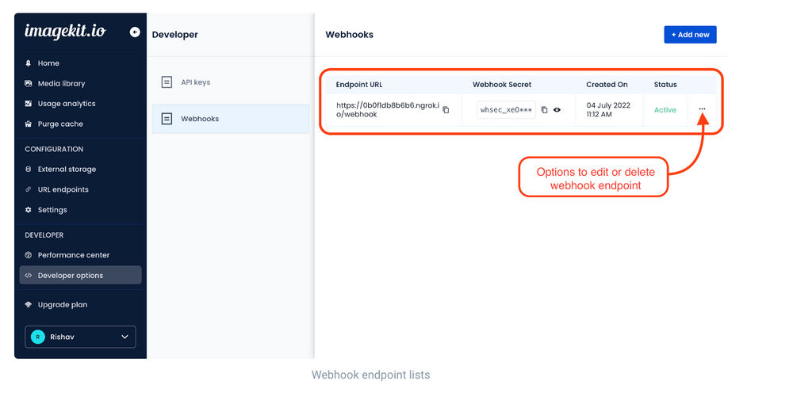Copy the webhook secret
Viewport: 793px width, 404px height.
[544, 110]
